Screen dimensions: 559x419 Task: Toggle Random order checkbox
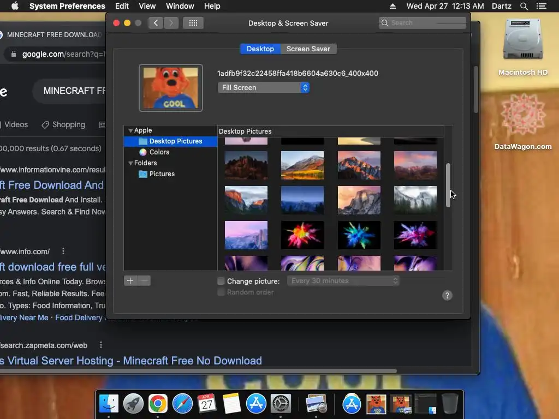tap(221, 292)
